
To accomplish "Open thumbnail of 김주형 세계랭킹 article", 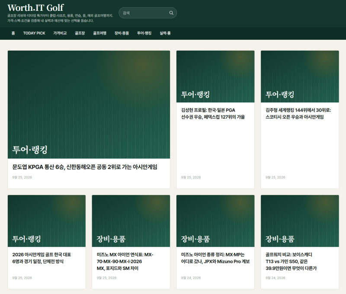I will (300, 77).
